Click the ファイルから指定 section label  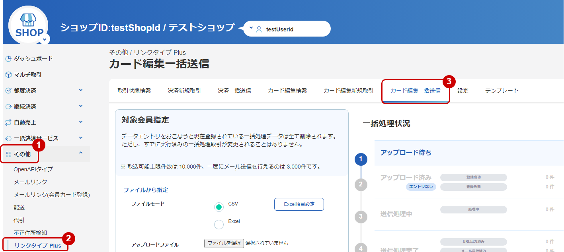pyautogui.click(x=146, y=190)
